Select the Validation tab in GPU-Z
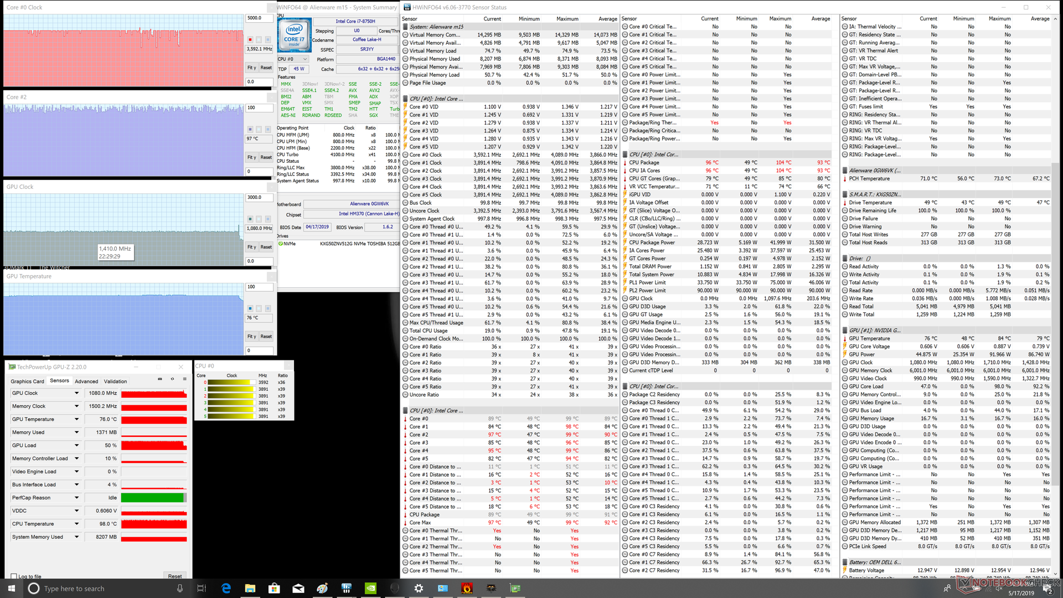The height and width of the screenshot is (598, 1063). click(x=115, y=382)
